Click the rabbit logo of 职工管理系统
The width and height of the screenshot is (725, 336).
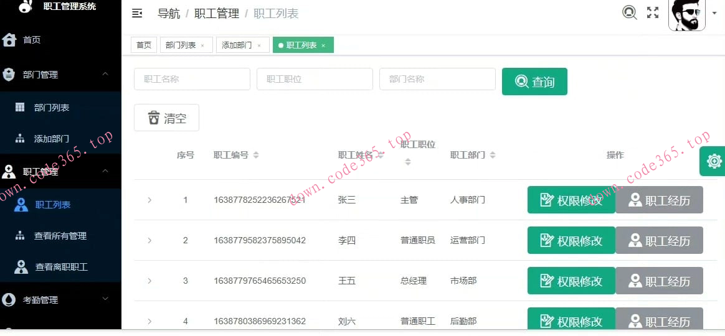26,6
